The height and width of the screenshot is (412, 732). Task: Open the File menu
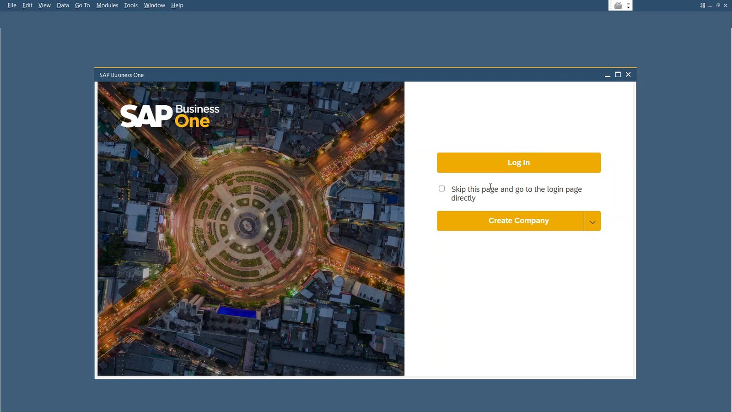[x=12, y=5]
